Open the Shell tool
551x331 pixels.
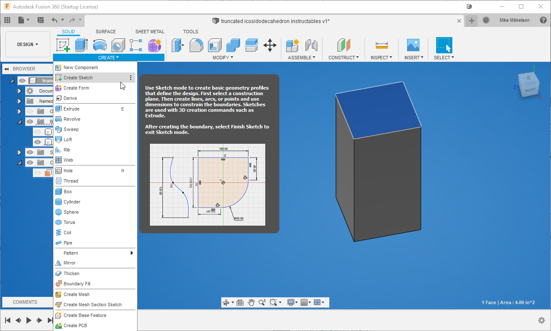(x=214, y=45)
